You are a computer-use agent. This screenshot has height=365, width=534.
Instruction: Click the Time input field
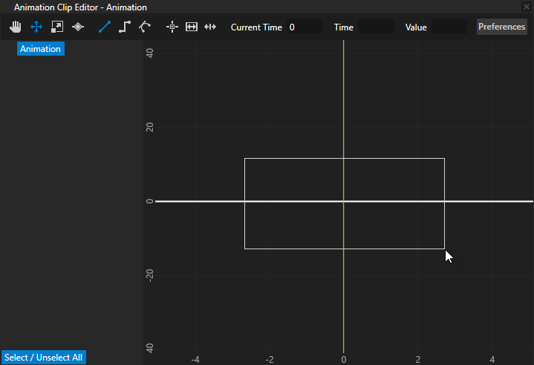(x=375, y=27)
